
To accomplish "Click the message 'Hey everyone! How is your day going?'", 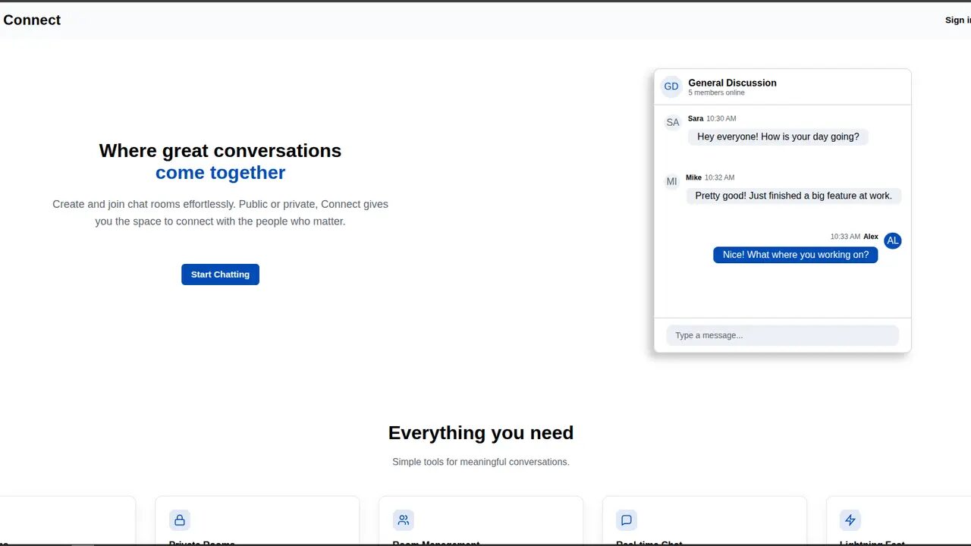I will click(778, 136).
